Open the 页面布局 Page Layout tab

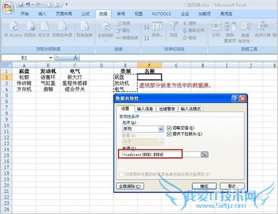click(x=64, y=14)
